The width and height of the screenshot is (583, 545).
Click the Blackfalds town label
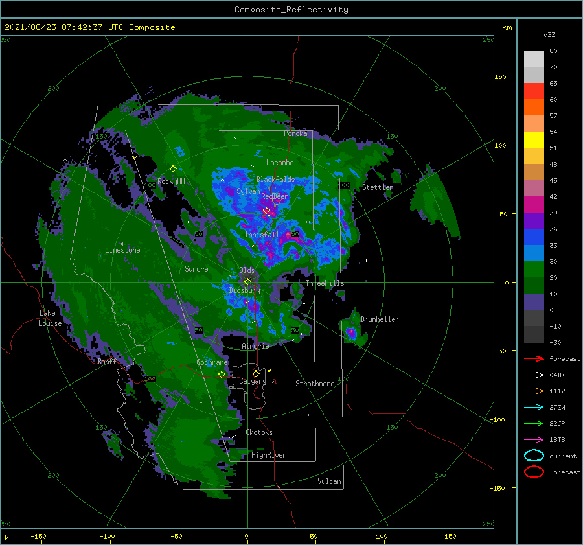click(x=275, y=180)
